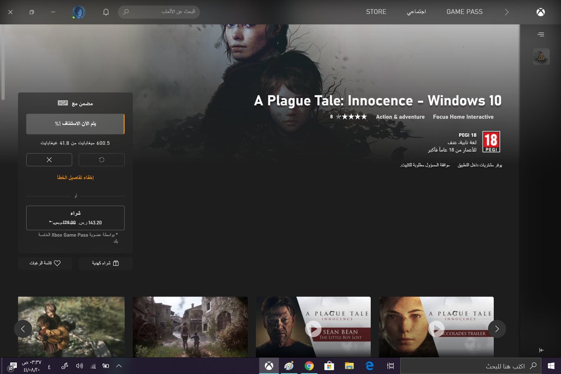Click the game title A Plague Tale: Innocence

tap(378, 101)
